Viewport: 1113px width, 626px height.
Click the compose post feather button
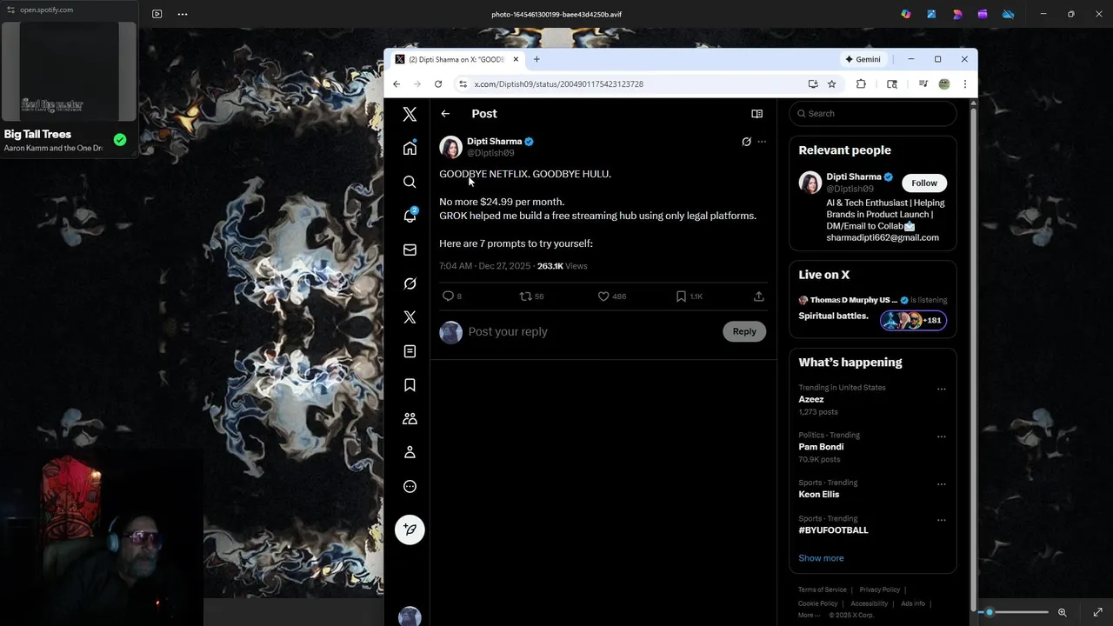coord(410,529)
